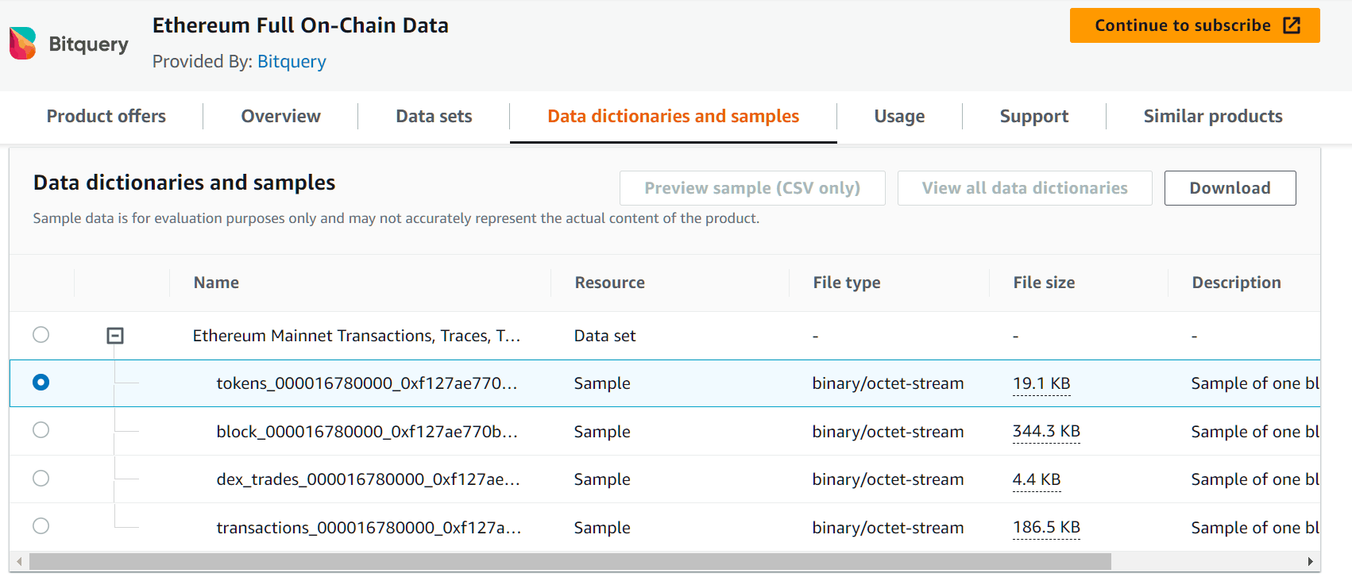This screenshot has width=1352, height=577.
Task: Click the Sample resource cell in dex_trades row
Action: pyautogui.click(x=602, y=479)
